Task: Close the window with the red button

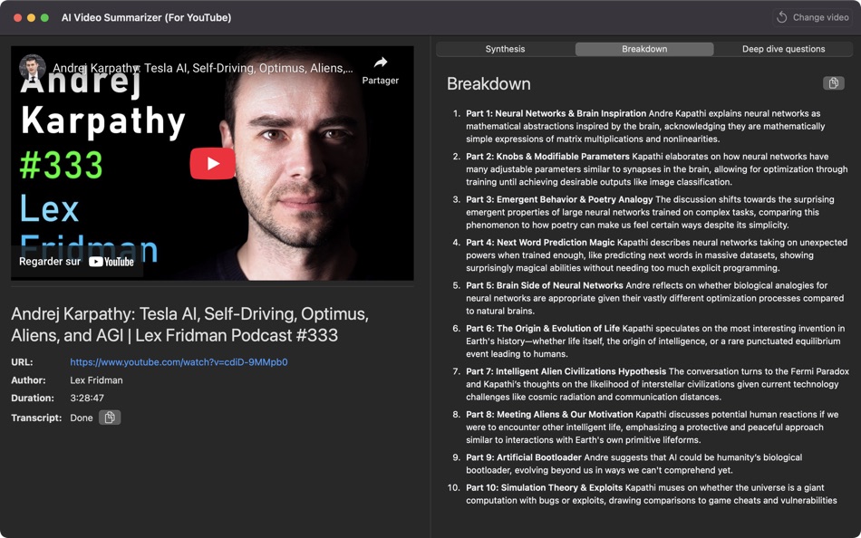Action: point(17,17)
